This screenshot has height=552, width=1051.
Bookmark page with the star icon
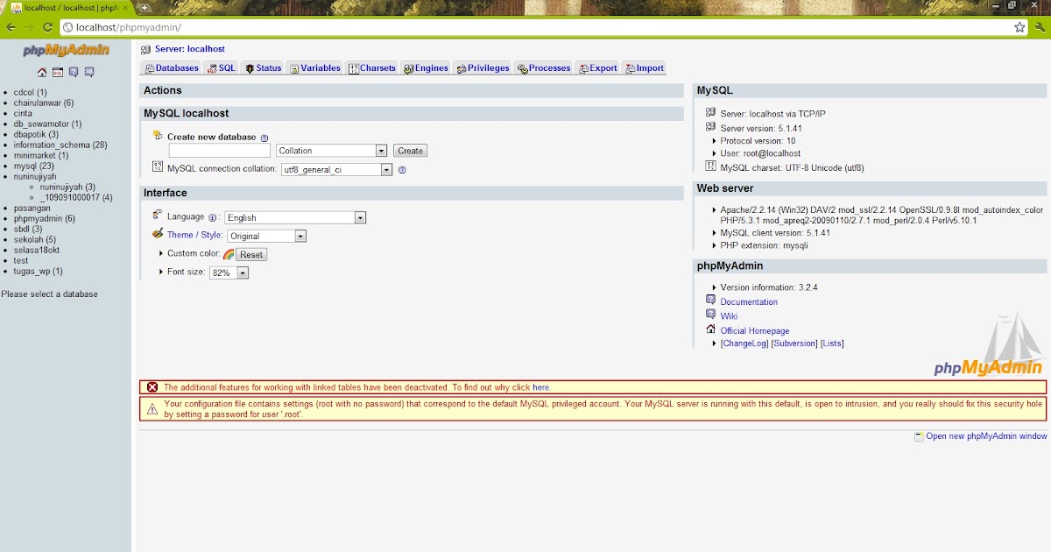pos(1019,27)
